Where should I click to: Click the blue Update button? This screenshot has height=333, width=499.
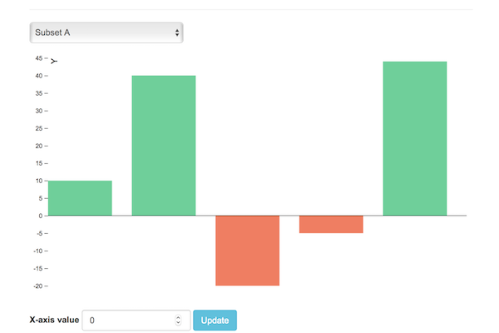coord(215,321)
